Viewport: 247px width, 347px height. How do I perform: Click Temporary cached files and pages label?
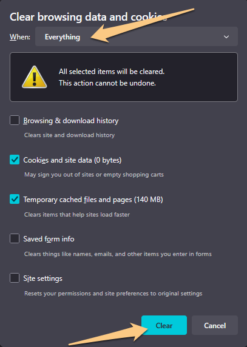[93, 200]
